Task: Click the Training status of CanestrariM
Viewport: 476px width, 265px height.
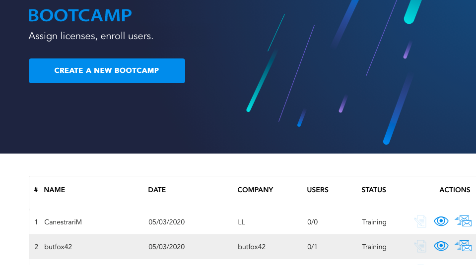Action: [374, 222]
